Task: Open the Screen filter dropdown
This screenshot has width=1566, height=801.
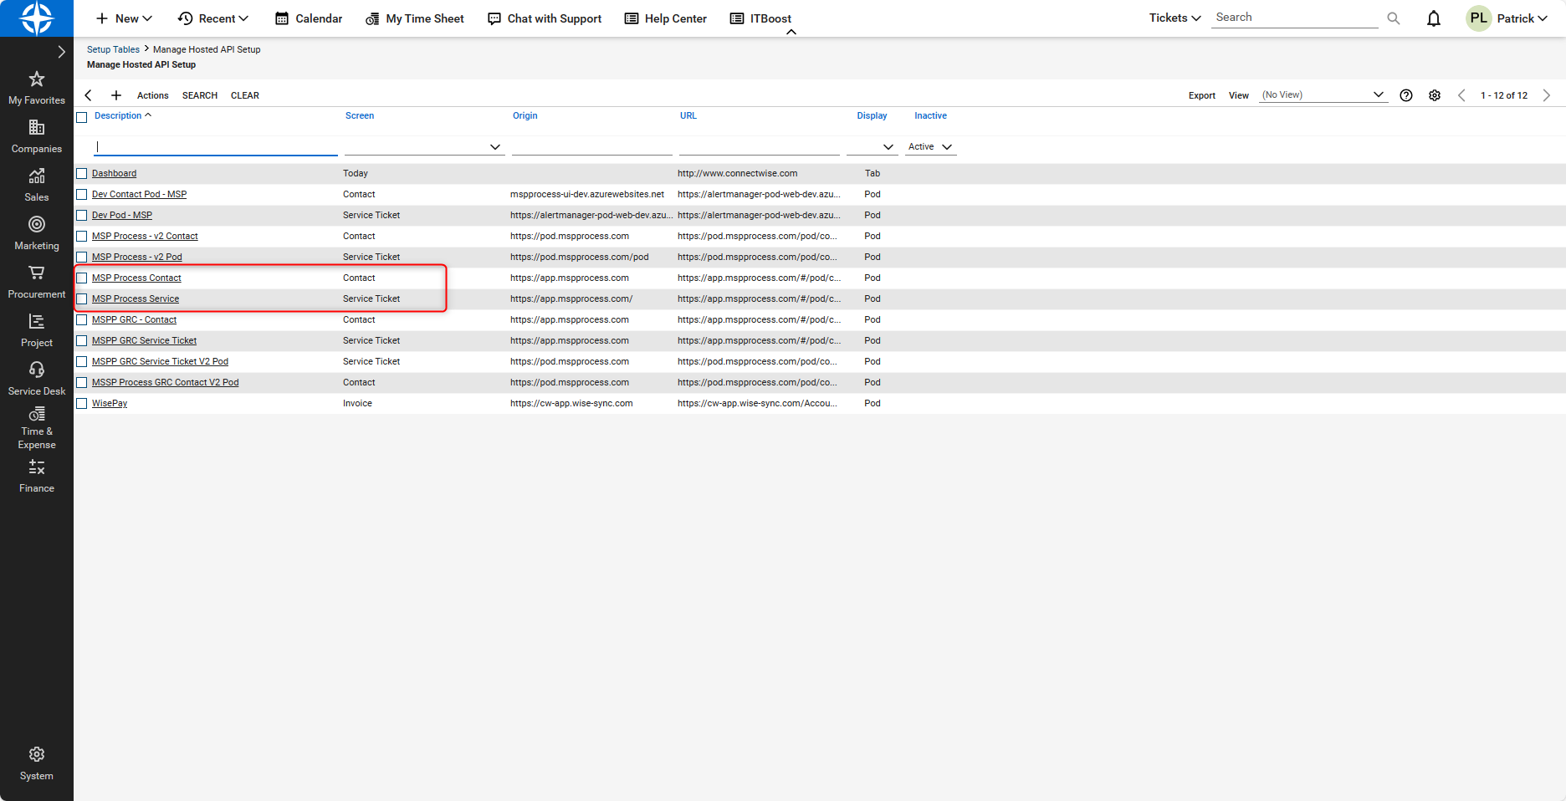Action: (424, 146)
